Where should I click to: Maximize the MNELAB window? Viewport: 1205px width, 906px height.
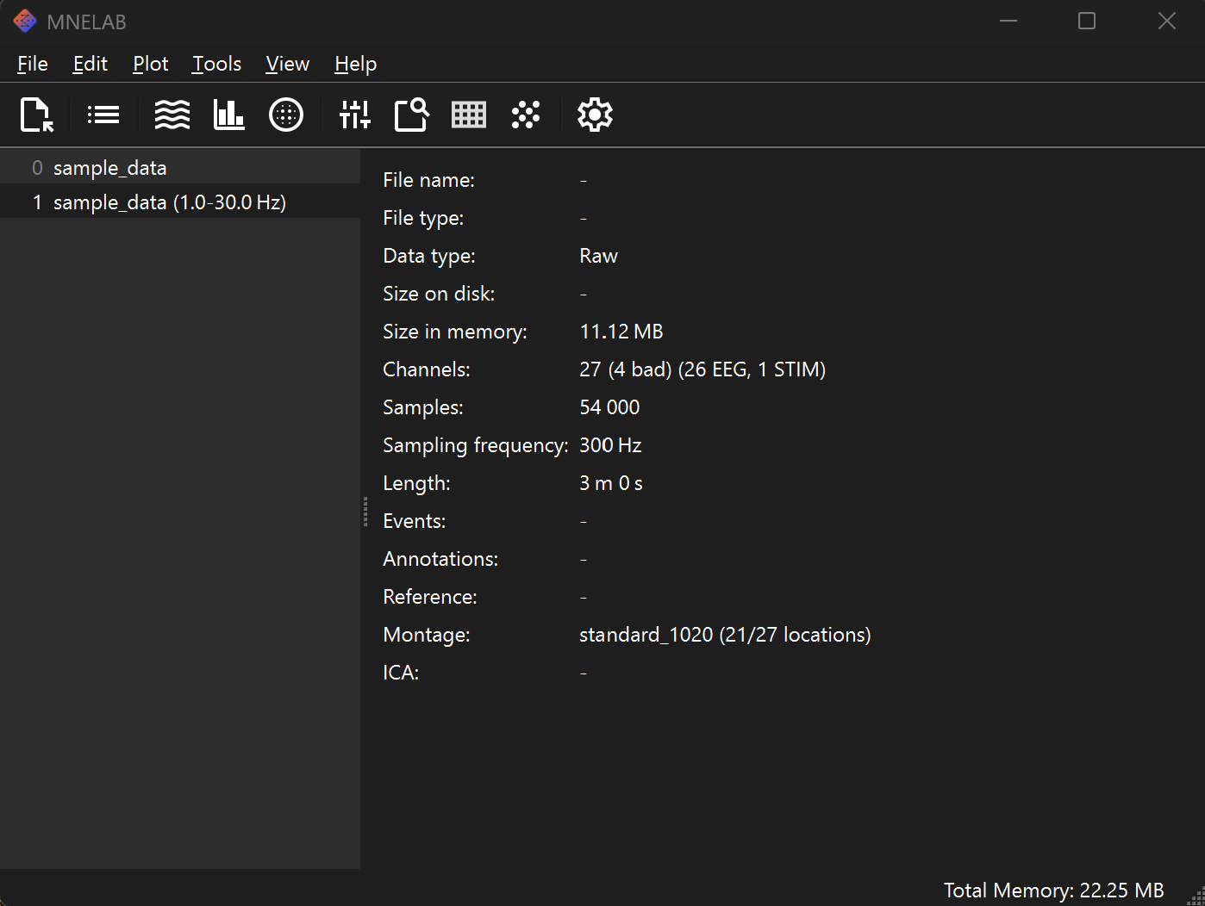(1087, 21)
